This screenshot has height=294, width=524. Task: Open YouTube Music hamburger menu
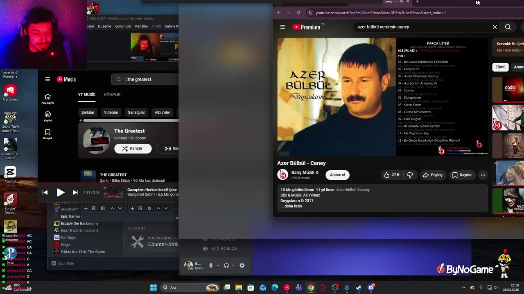[x=48, y=79]
